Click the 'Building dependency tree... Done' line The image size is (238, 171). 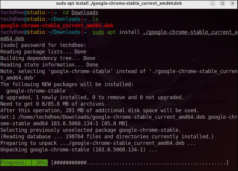(x=48, y=58)
